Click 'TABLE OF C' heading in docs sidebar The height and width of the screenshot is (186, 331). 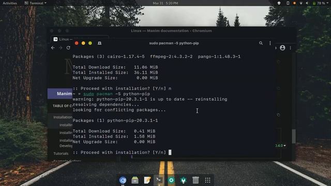tap(63, 106)
